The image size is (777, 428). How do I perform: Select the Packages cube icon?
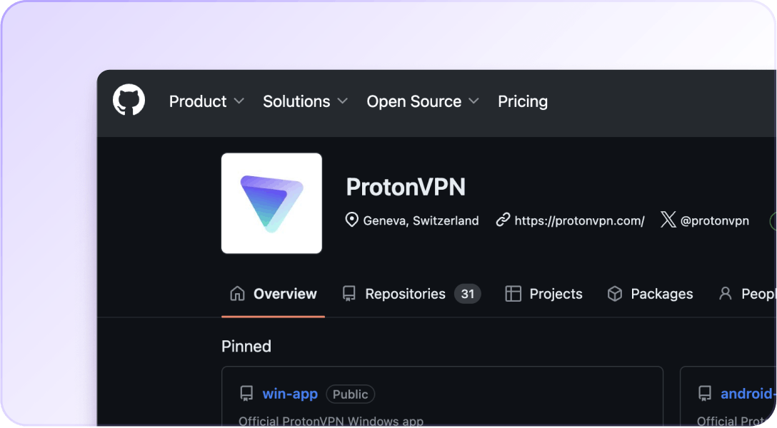pyautogui.click(x=614, y=293)
